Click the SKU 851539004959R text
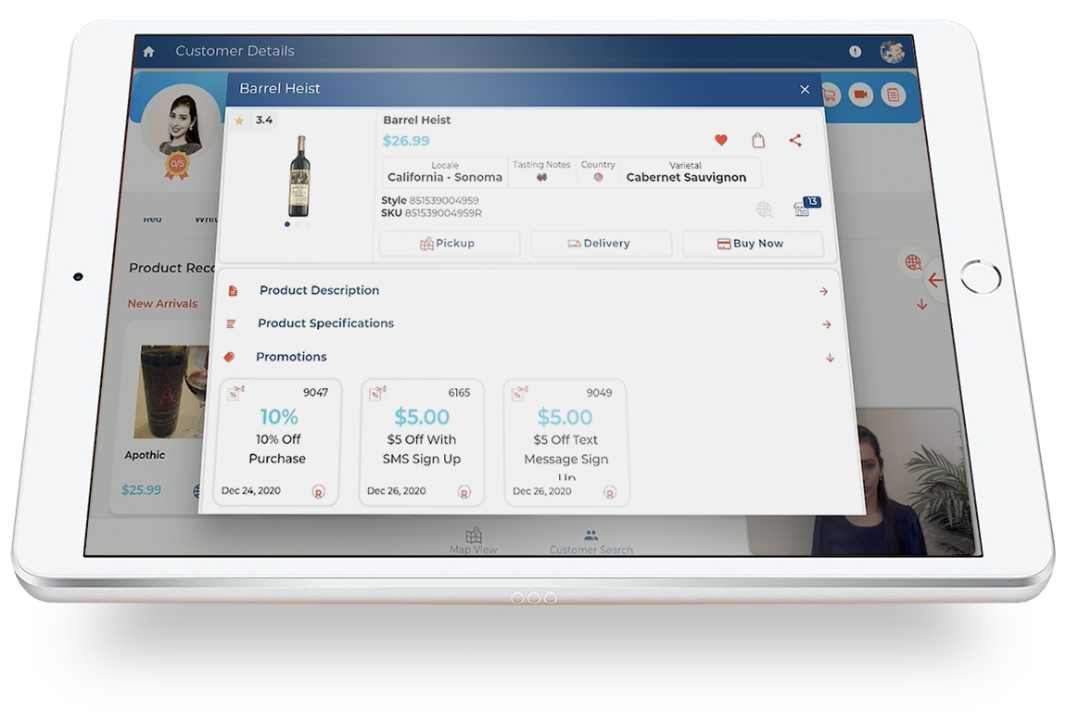This screenshot has height=721, width=1066. [x=431, y=213]
